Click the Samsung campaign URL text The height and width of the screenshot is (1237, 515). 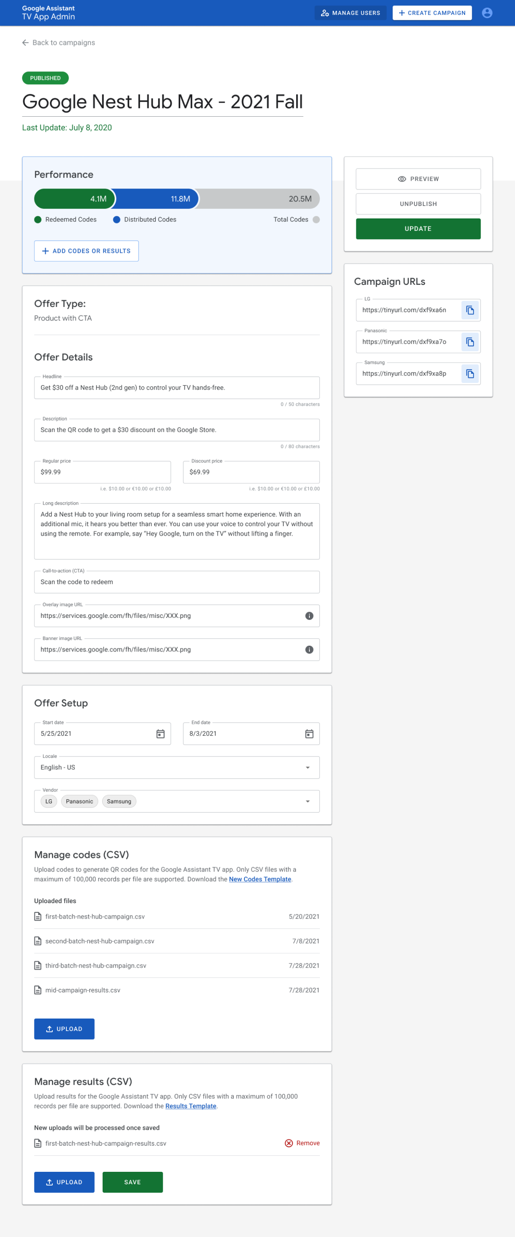pyautogui.click(x=404, y=374)
